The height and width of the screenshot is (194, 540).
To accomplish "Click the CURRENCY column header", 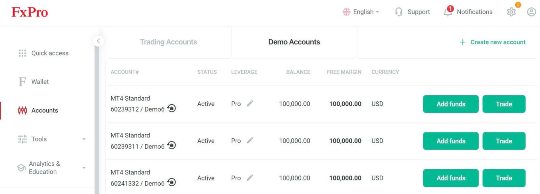I will [x=385, y=72].
